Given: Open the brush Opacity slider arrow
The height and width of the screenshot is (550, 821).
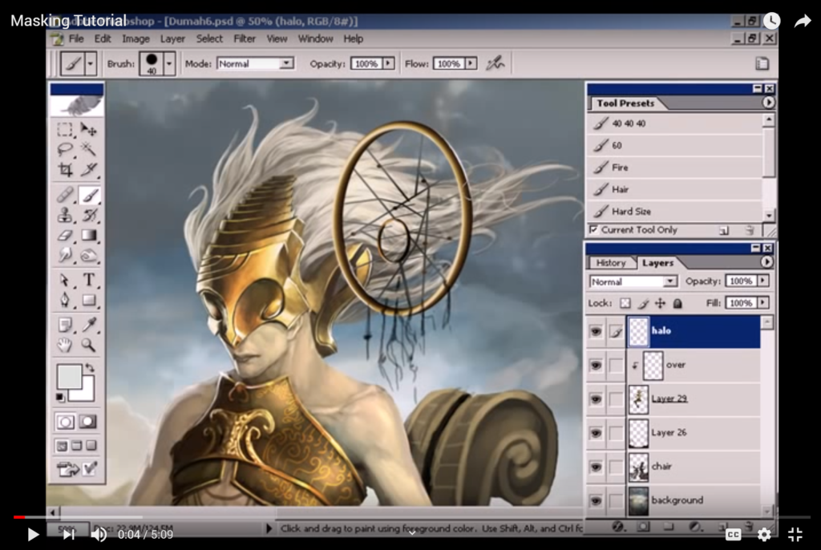Looking at the screenshot, I should (388, 63).
